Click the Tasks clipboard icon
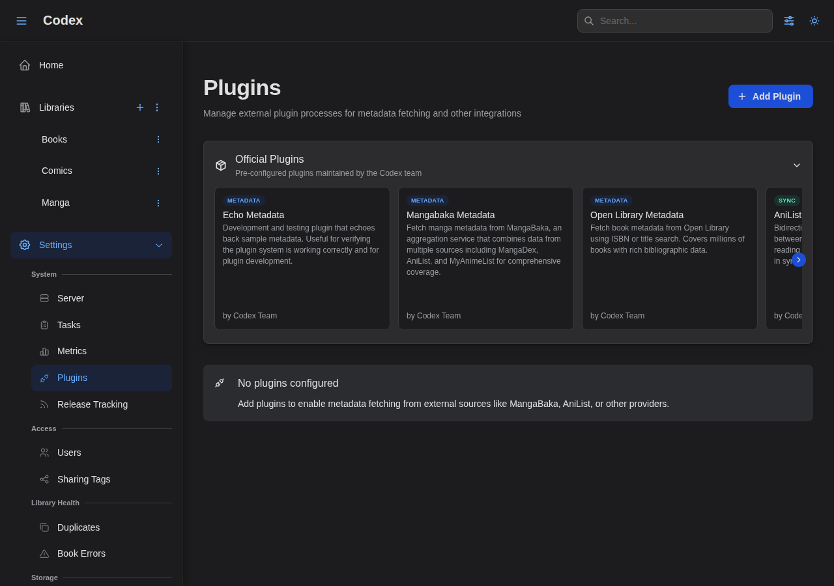The height and width of the screenshot is (586, 834). tap(44, 325)
